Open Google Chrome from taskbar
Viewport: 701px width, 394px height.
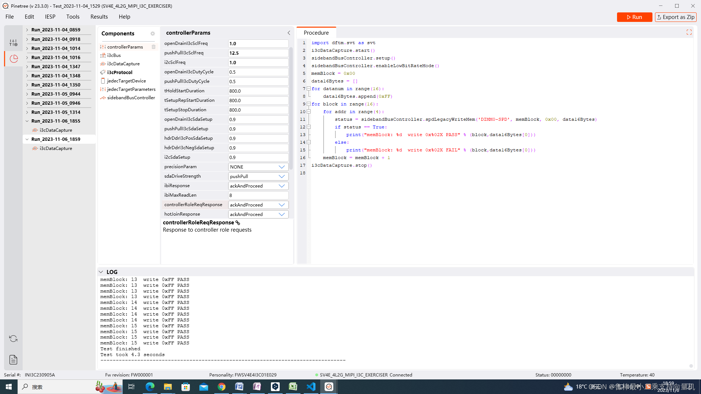[222, 387]
